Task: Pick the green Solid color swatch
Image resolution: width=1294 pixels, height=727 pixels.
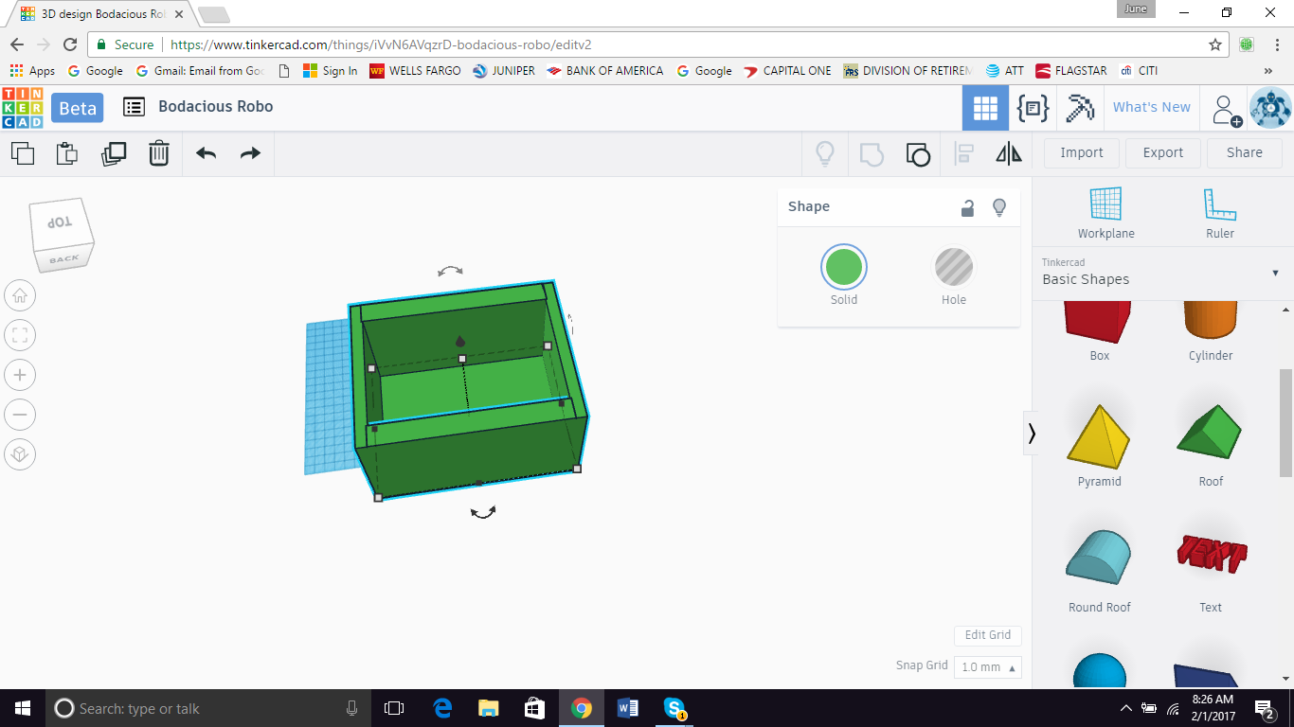Action: click(843, 267)
